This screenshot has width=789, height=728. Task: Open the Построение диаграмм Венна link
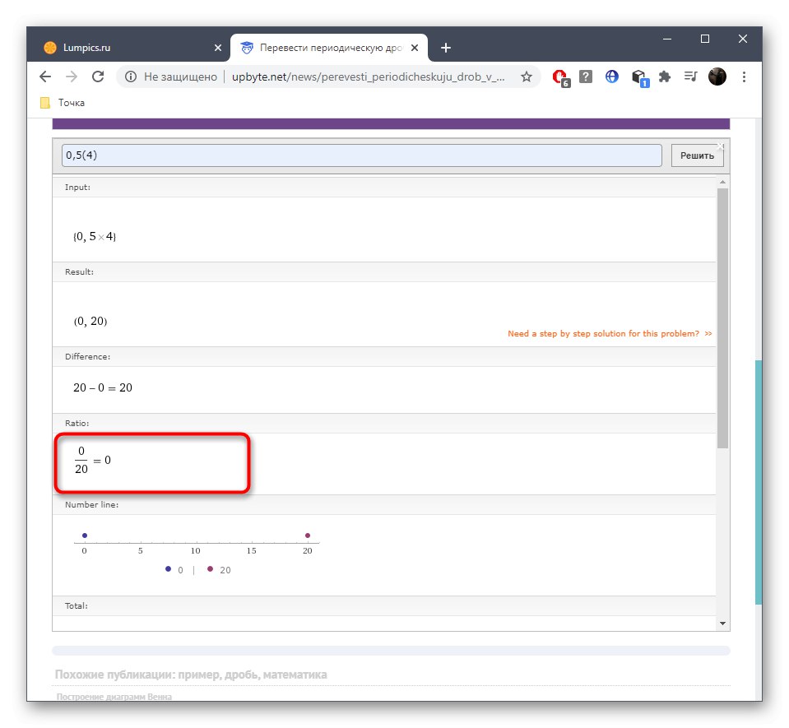(114, 696)
